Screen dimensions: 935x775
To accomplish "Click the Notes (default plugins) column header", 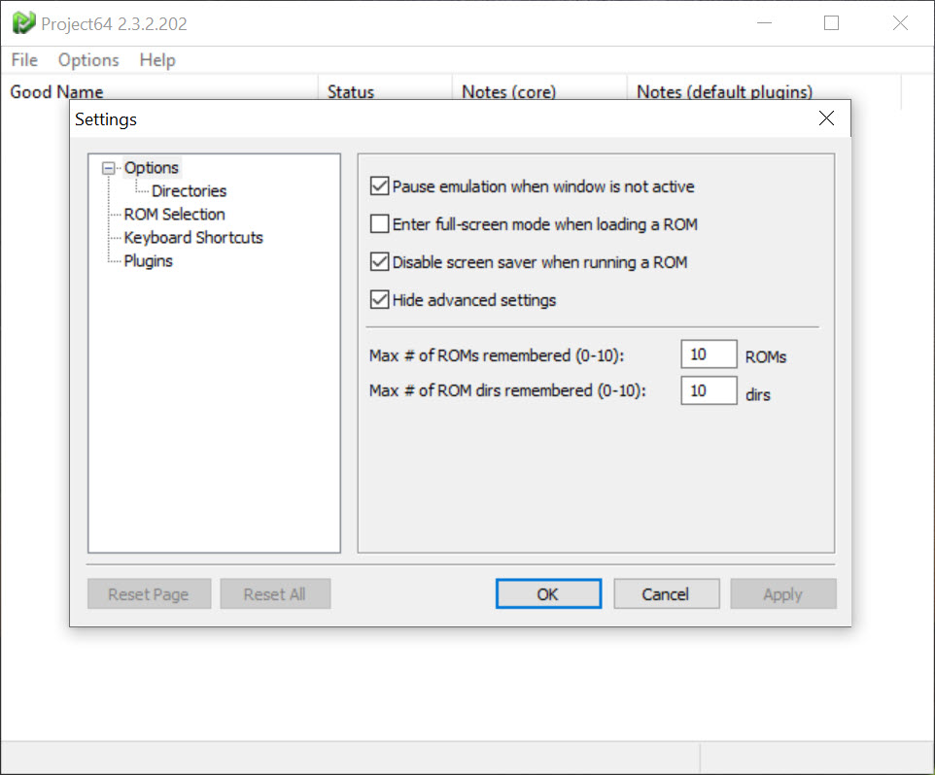I will tap(764, 87).
